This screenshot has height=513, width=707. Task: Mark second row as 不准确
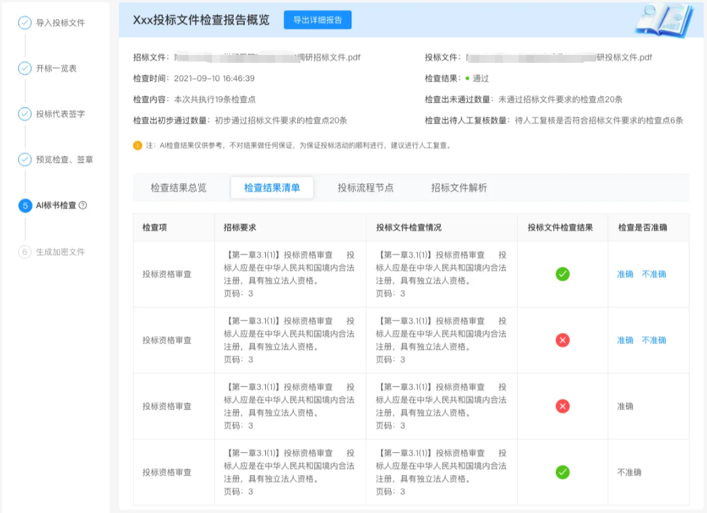654,340
